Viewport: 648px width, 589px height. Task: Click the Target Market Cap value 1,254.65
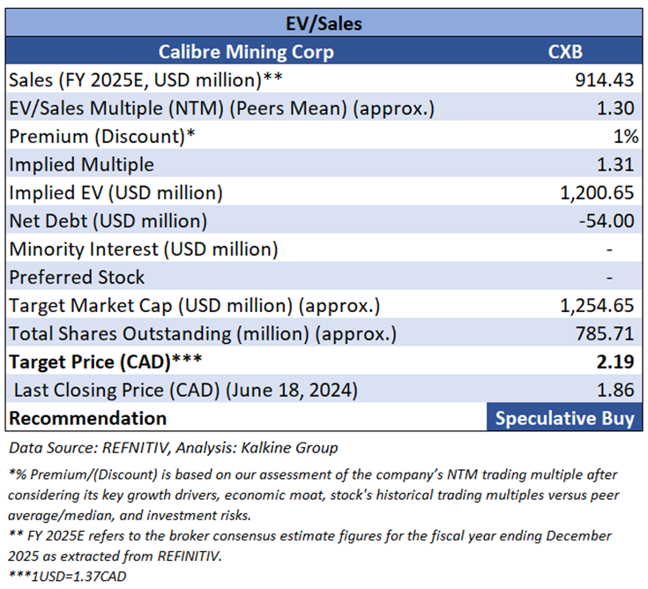coord(595,306)
